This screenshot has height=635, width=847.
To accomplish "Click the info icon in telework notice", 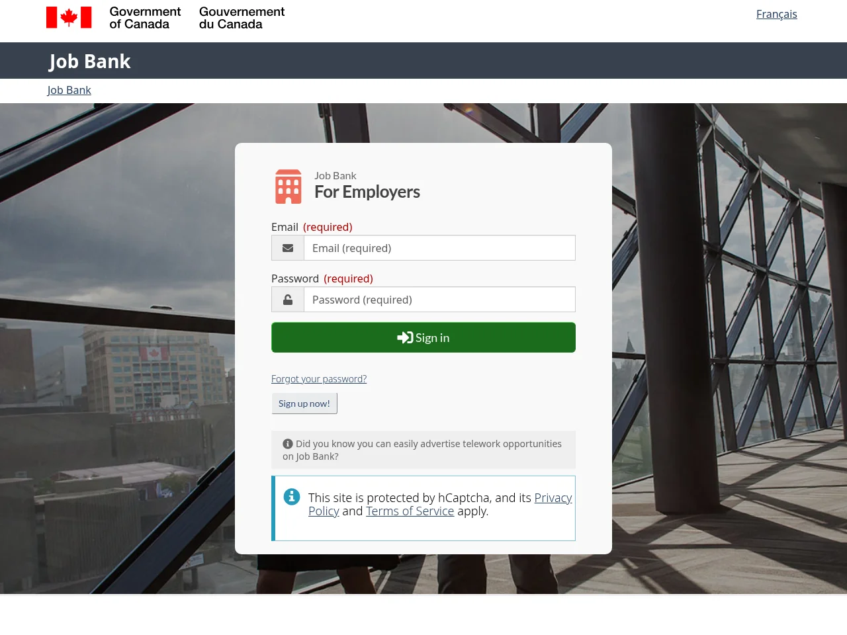I will (x=288, y=444).
